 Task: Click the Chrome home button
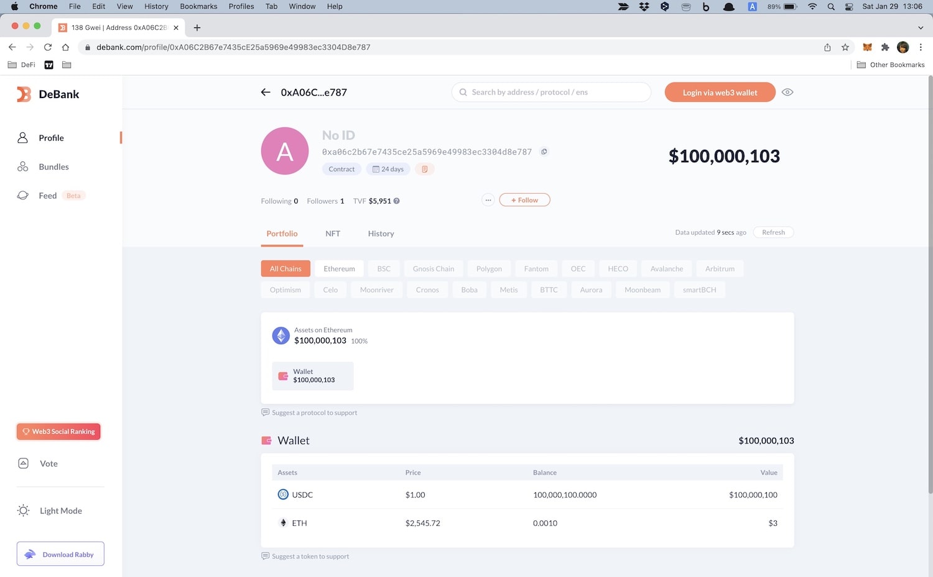point(65,47)
